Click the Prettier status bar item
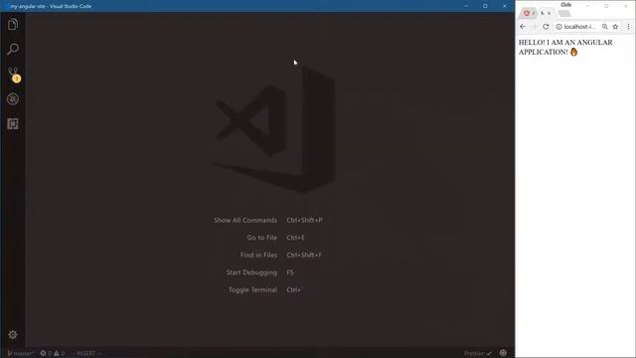The height and width of the screenshot is (358, 636). (x=478, y=354)
